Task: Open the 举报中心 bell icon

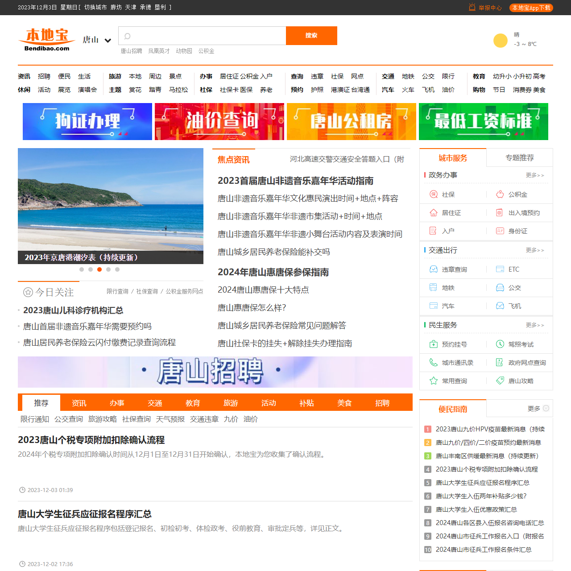Action: [472, 7]
